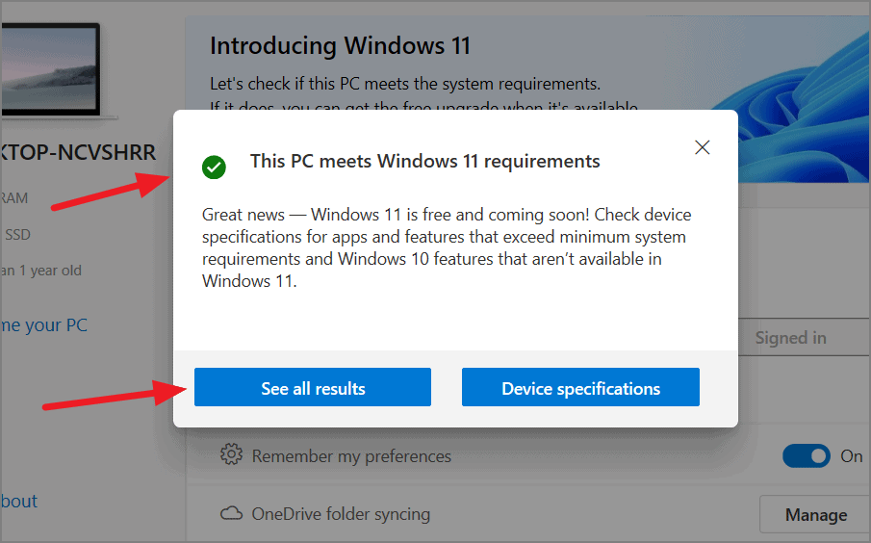
Task: Click the OneDrive folder syncing label
Action: click(x=341, y=513)
